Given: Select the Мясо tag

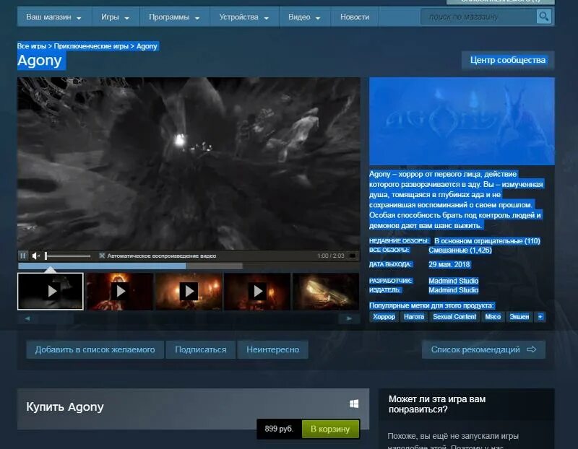Looking at the screenshot, I should coord(493,317).
